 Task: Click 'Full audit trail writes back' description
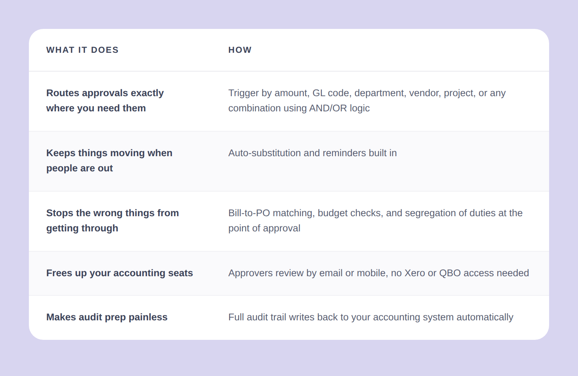(x=371, y=317)
